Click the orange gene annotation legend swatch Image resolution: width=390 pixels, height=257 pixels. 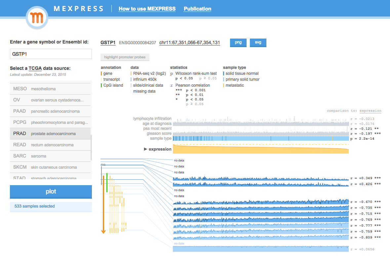[102, 73]
